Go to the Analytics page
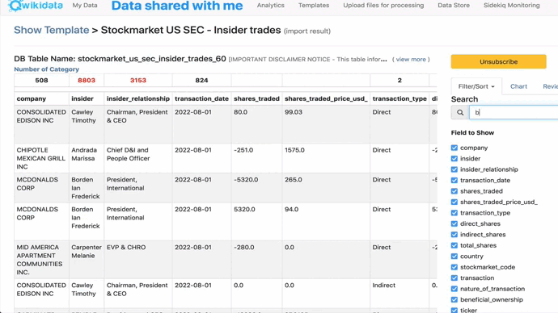This screenshot has width=558, height=313. coord(270,6)
